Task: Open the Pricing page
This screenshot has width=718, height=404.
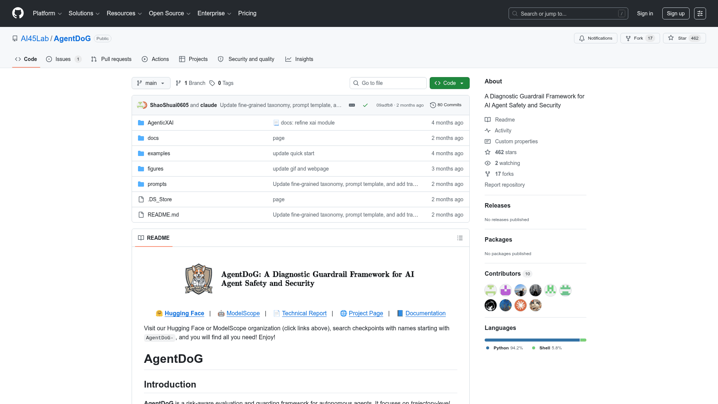Action: tap(247, 13)
